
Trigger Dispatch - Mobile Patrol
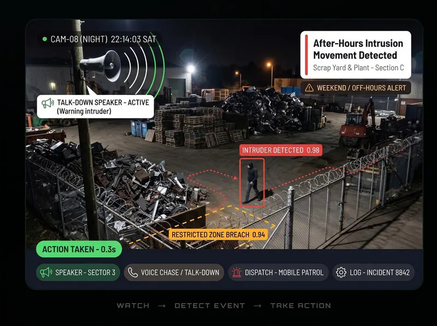278,272
